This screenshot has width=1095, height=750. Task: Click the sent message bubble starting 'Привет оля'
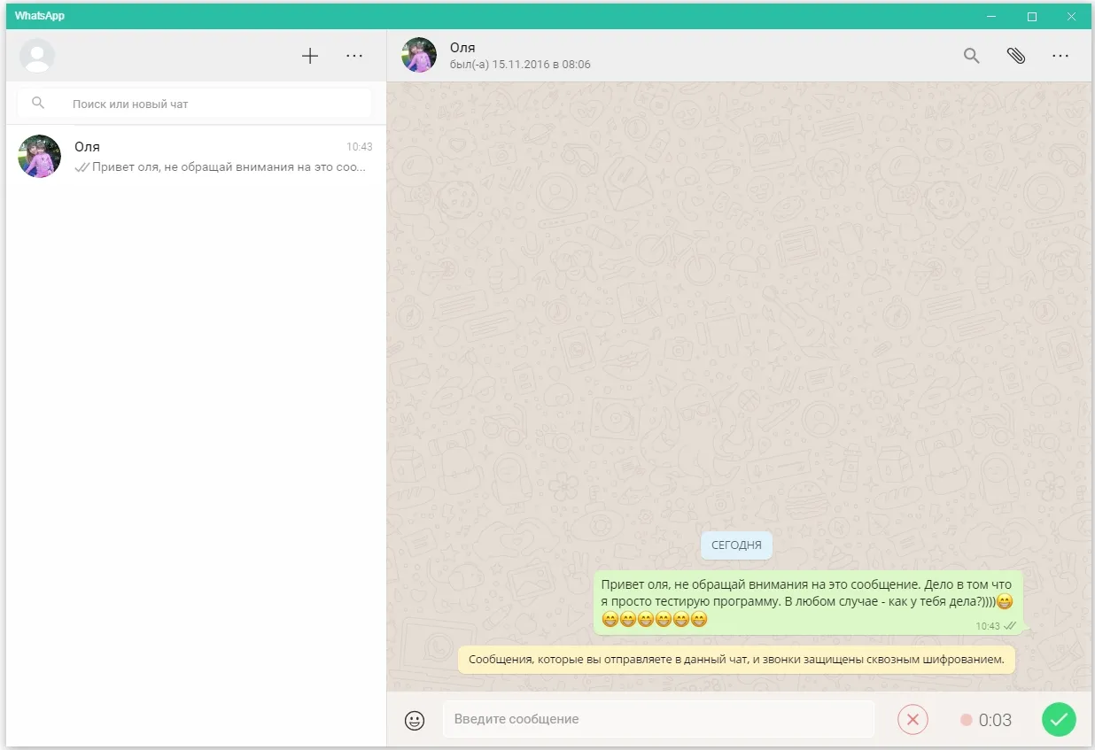pos(808,602)
